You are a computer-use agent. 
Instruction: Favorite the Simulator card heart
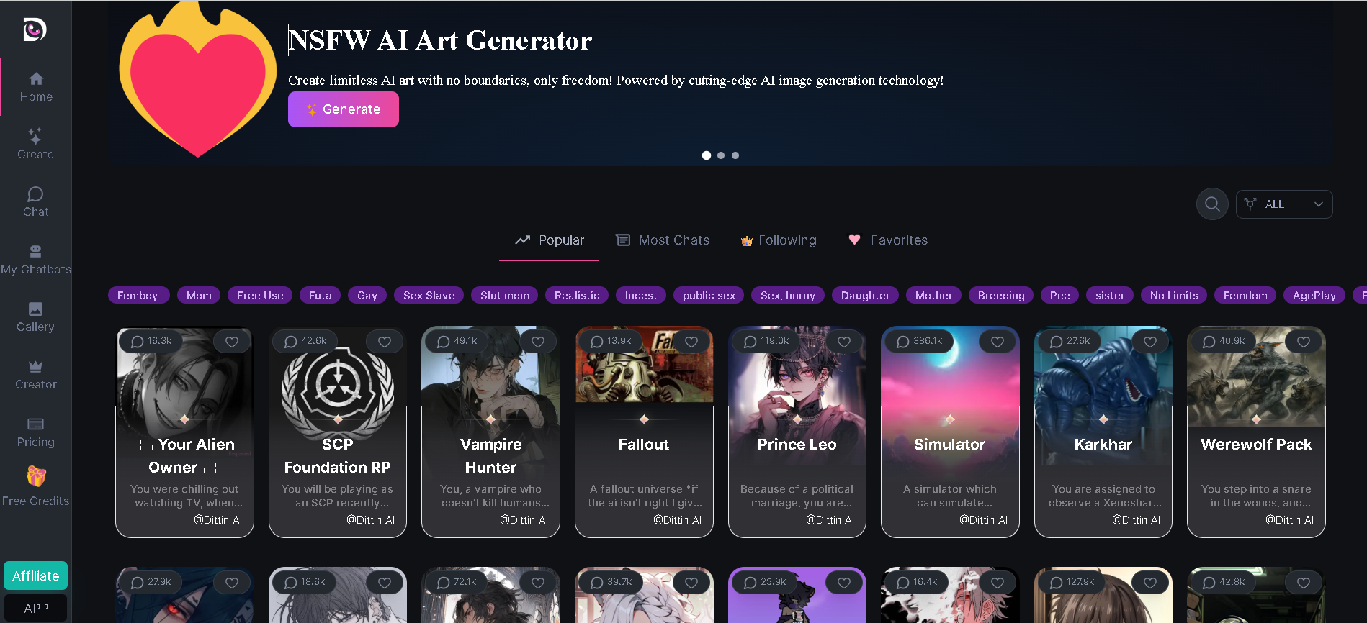click(x=998, y=342)
